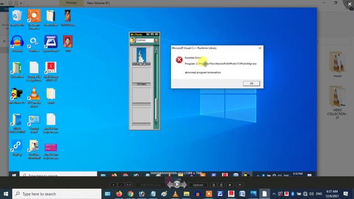Click the ENG language indicator
This screenshot has width=354, height=199.
click(319, 194)
